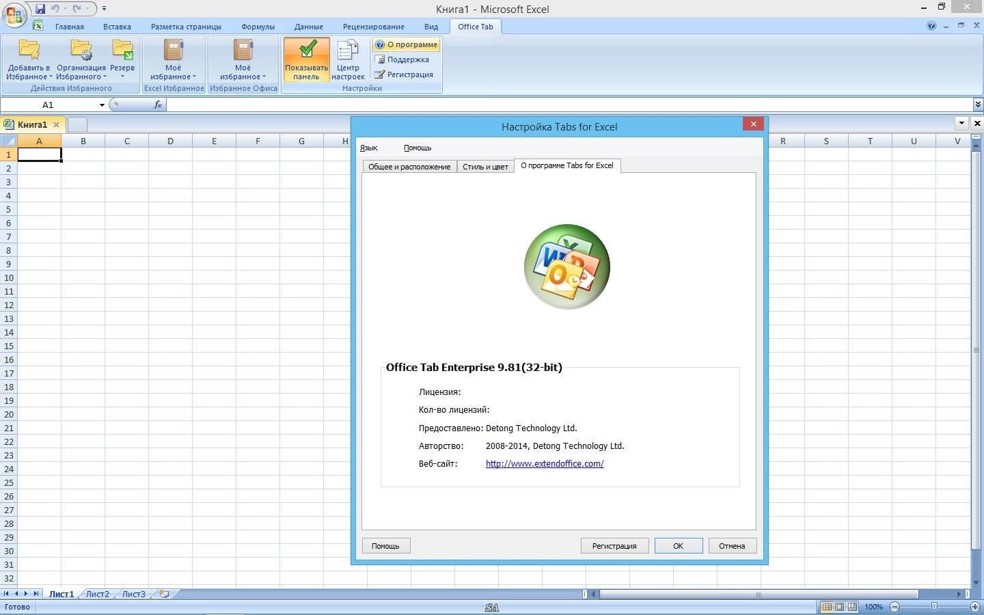The image size is (984, 615).
Task: Open the document tab list dropdown arrow
Action: pos(962,124)
